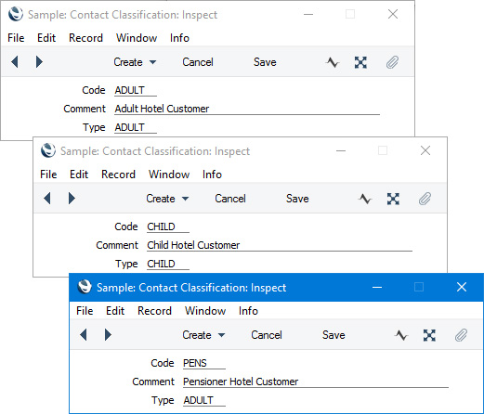Go to next record in ADULT window
Viewport: 484px width, 414px height.
[39, 62]
